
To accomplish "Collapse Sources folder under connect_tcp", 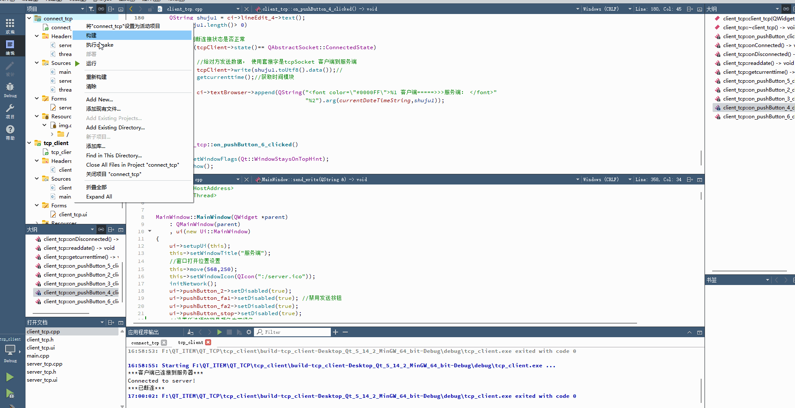I will pyautogui.click(x=37, y=63).
